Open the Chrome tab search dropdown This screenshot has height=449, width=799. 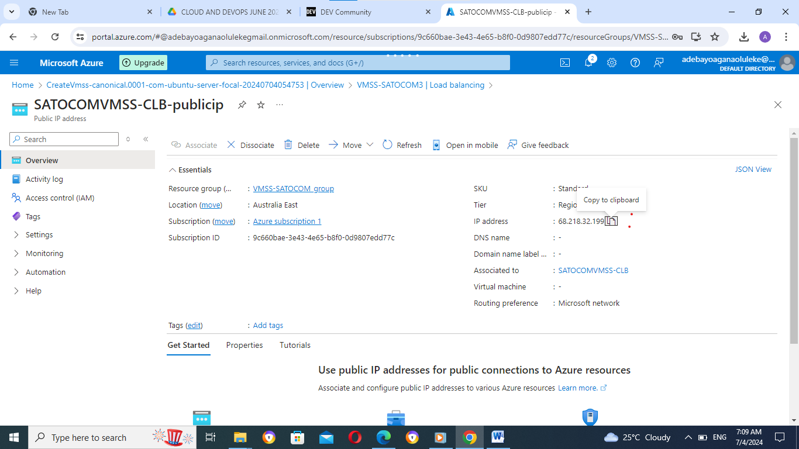click(12, 12)
